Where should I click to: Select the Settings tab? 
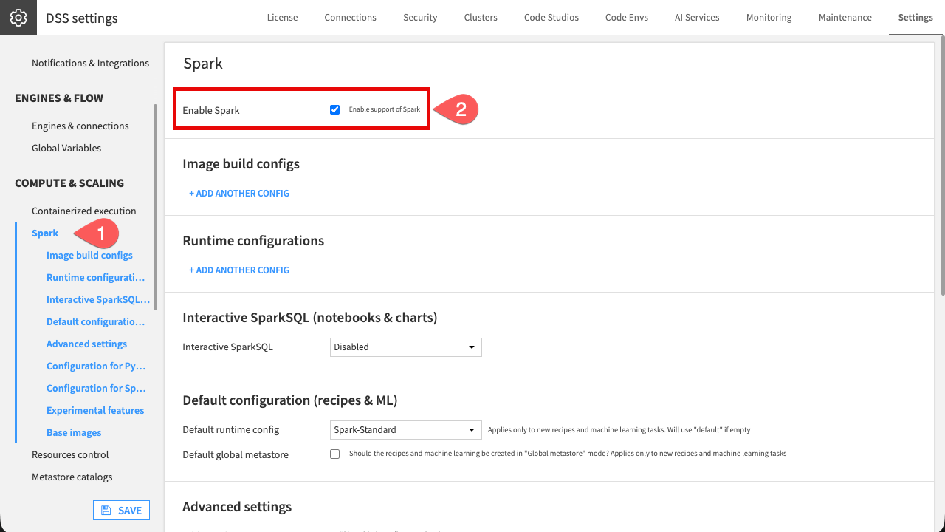(915, 17)
